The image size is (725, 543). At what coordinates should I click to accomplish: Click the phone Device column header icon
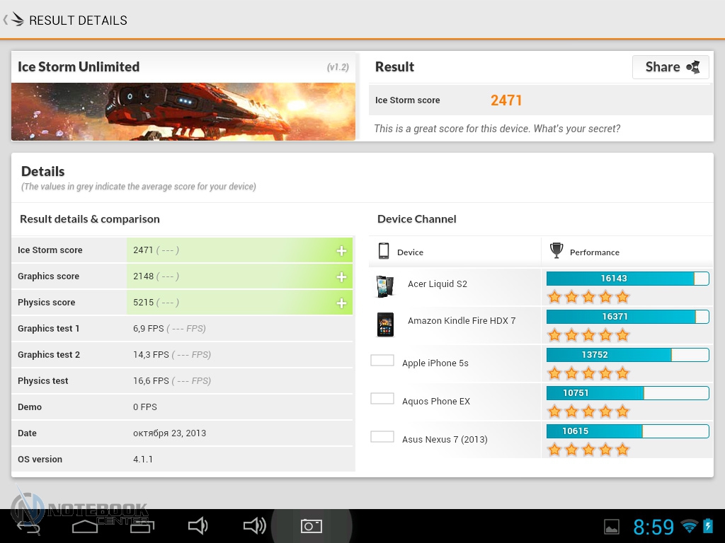click(384, 251)
